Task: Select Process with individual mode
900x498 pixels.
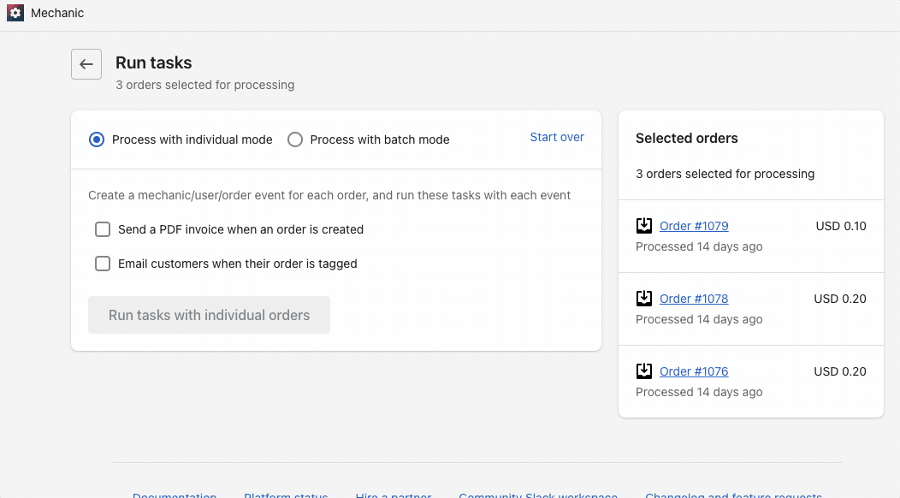Action: 98,139
